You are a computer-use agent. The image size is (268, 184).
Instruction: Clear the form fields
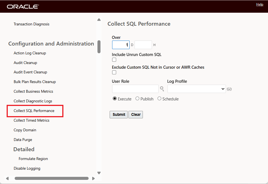point(136,114)
